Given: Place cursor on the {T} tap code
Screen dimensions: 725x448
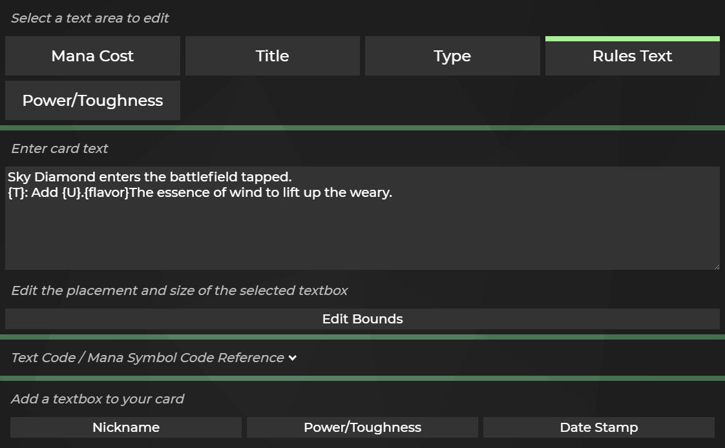Looking at the screenshot, I should 15,192.
